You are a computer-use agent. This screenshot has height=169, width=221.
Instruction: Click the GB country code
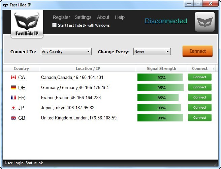pyautogui.click(x=22, y=118)
